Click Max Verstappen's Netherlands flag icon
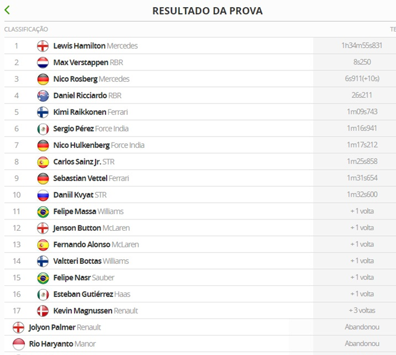Screen dimensions: 396x355 (43, 62)
